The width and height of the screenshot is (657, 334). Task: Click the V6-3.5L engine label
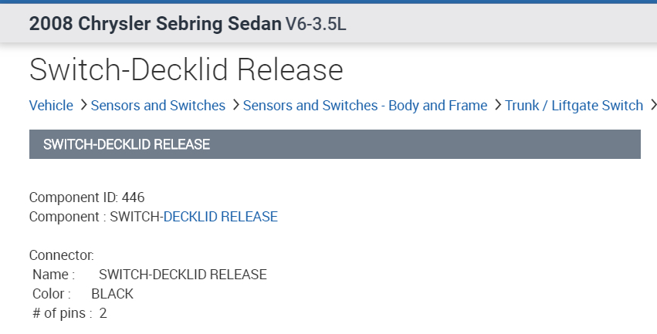316,24
